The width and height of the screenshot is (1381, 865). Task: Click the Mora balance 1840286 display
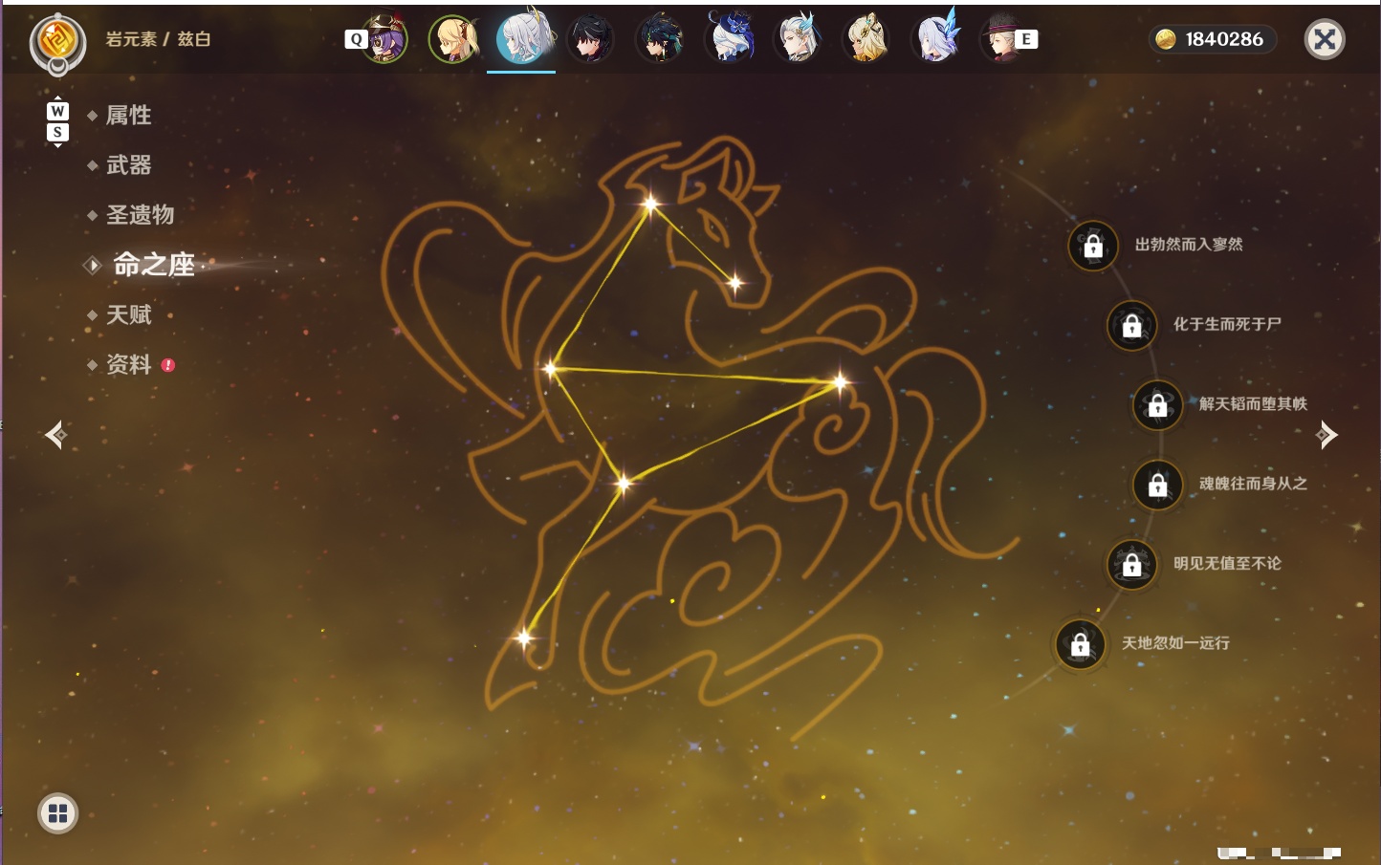pos(1213,39)
